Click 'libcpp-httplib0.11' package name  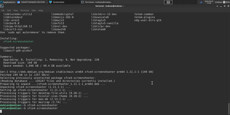(x=18, y=26)
